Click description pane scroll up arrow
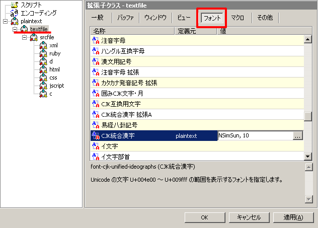The height and width of the screenshot is (228, 318). (308, 167)
